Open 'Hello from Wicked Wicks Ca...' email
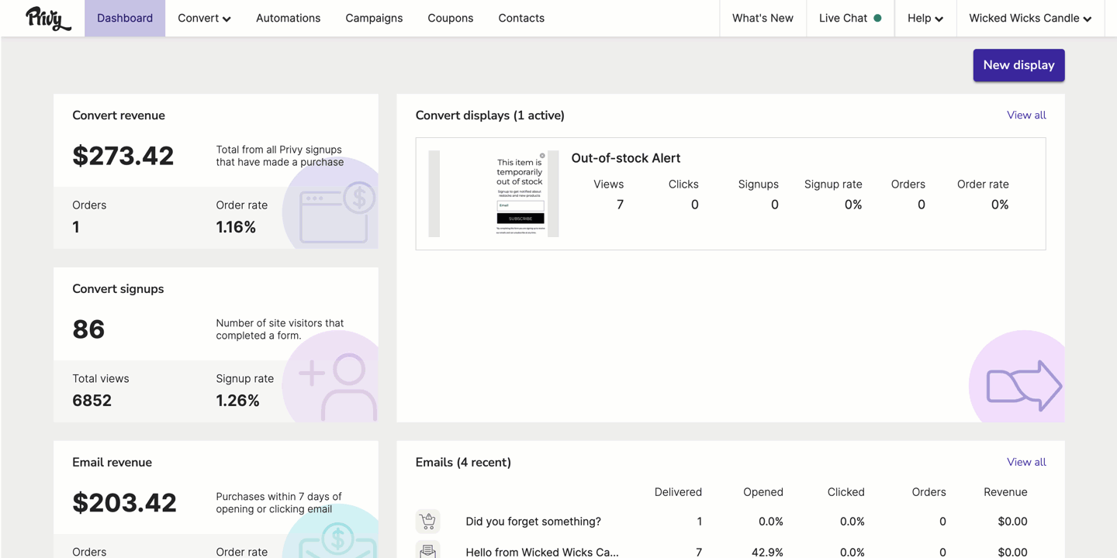Viewport: 1117px width, 558px height. coord(542,552)
